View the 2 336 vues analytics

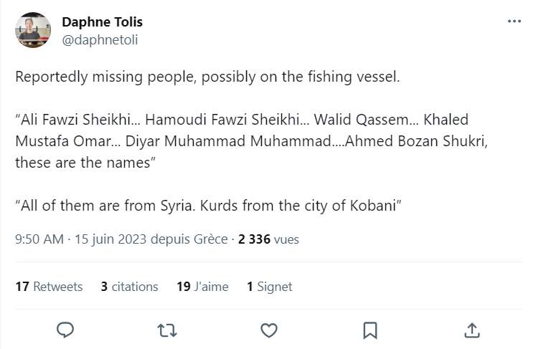(268, 239)
